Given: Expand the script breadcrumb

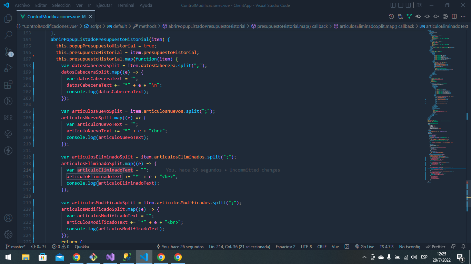Looking at the screenshot, I should click(93, 26).
